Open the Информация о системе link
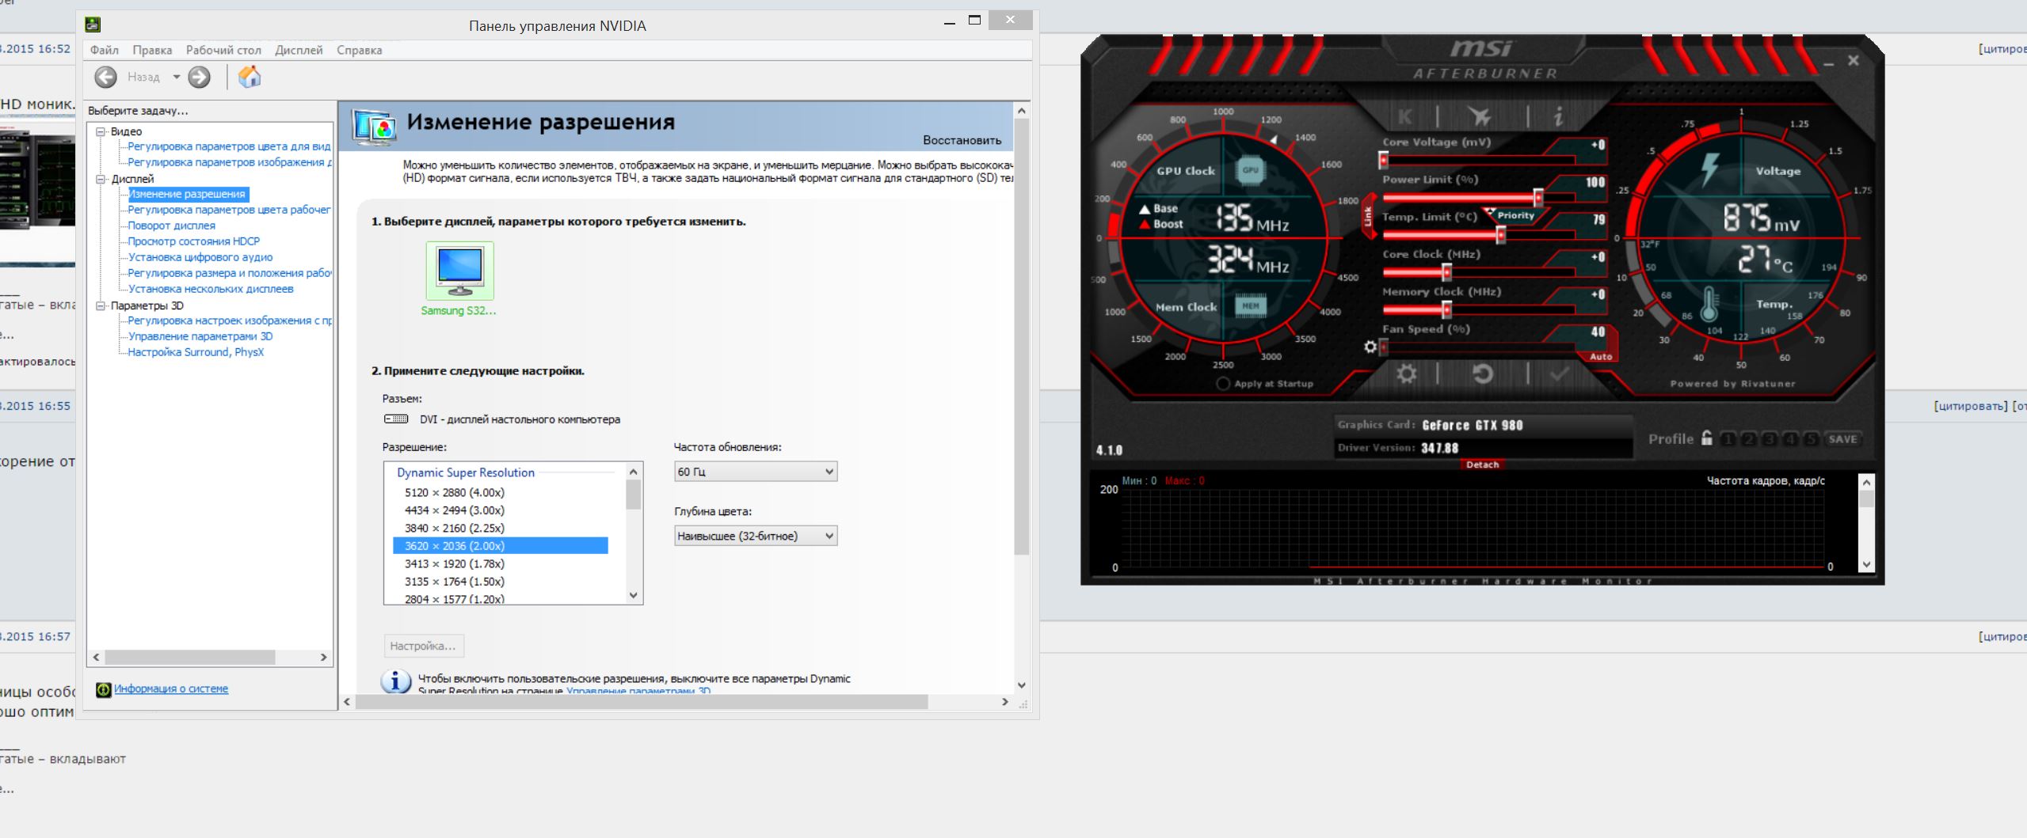Viewport: 2027px width, 838px height. [171, 689]
